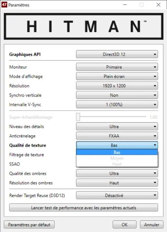Open the Render Target Reuse dropdown
Image resolution: width=167 pixels, height=232 pixels.
[117, 196]
